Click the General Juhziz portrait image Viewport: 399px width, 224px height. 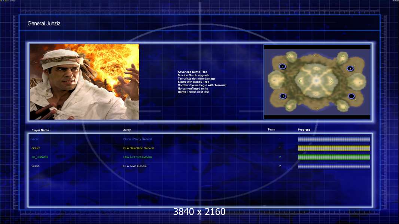click(85, 82)
